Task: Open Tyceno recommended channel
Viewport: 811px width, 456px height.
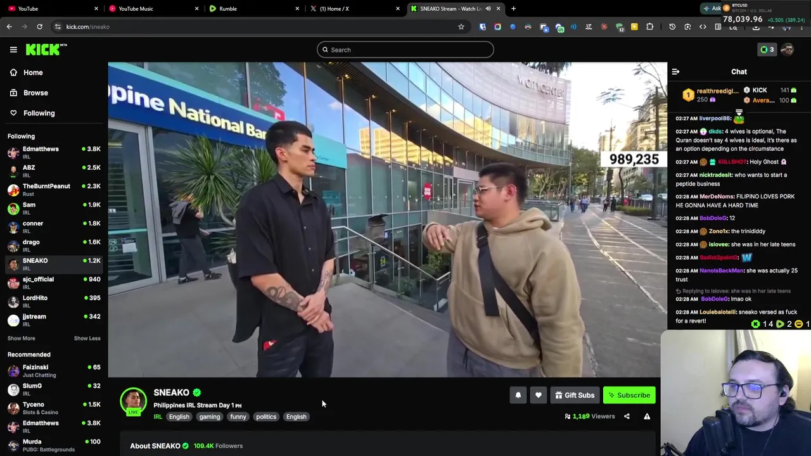Action: point(54,408)
